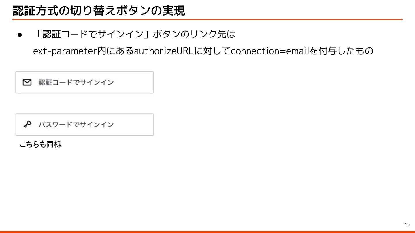Click the を付与したもの text ending the description
415x233 pixels.
coord(342,51)
